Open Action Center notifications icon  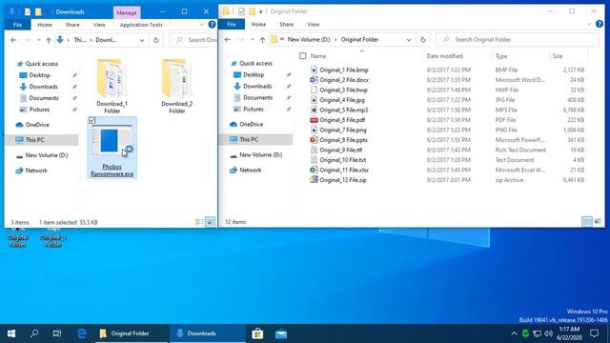pos(594,333)
